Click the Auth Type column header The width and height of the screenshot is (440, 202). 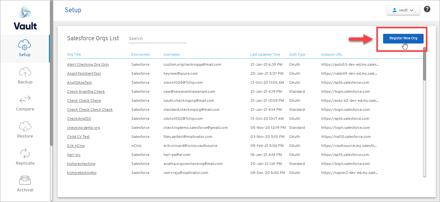(297, 54)
